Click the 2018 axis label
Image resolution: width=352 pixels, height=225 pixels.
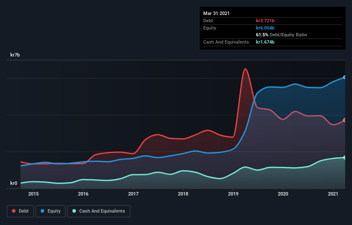click(x=183, y=194)
